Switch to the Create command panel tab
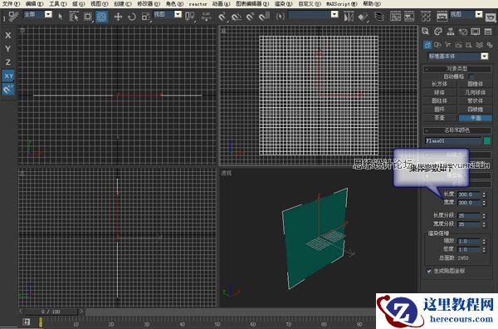 tap(425, 31)
